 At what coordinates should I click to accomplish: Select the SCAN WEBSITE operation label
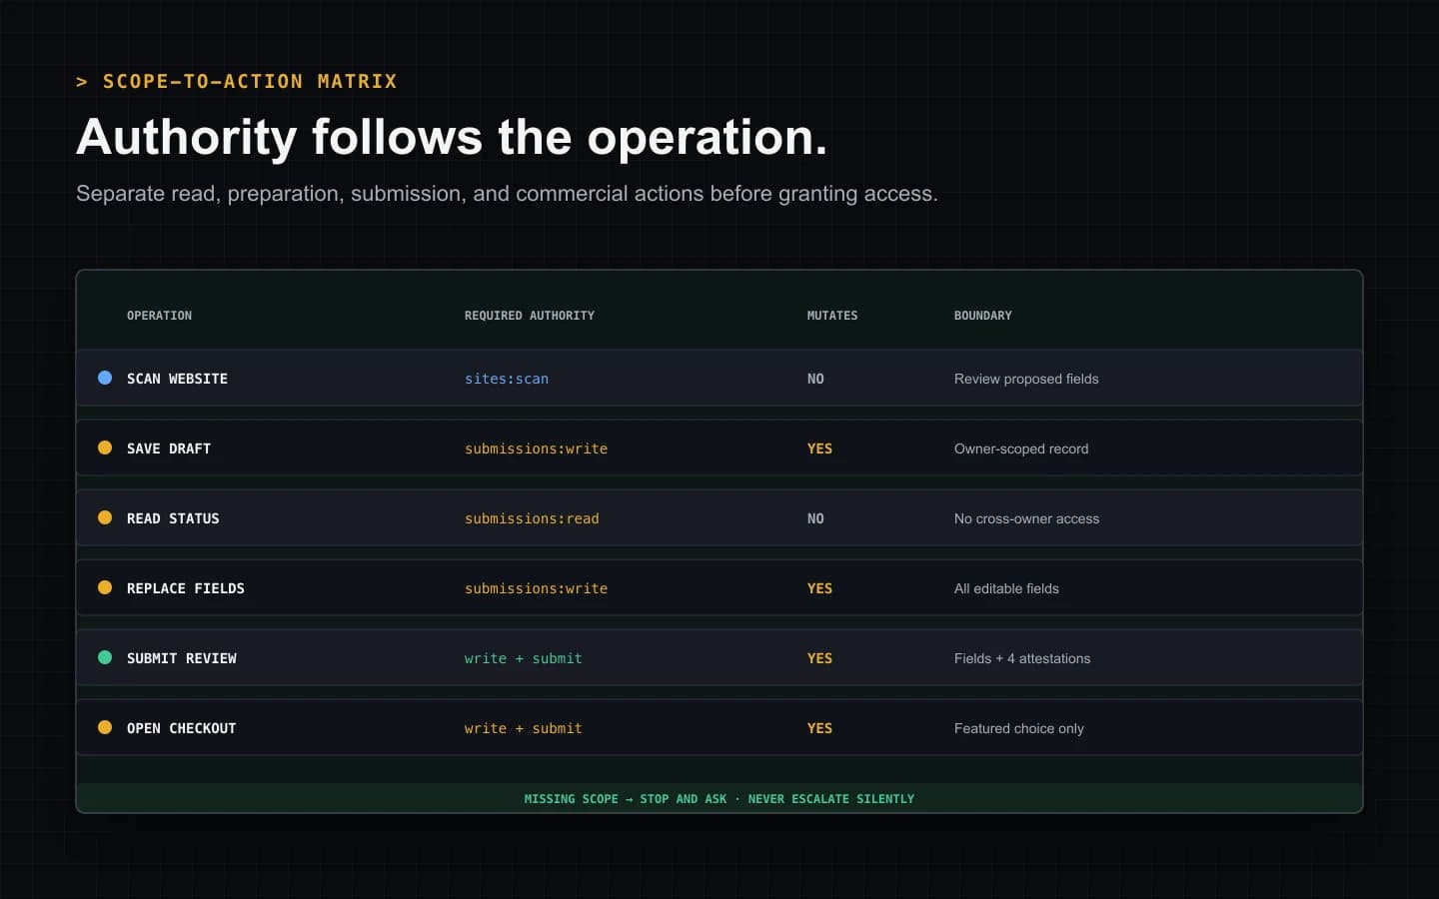(x=177, y=379)
